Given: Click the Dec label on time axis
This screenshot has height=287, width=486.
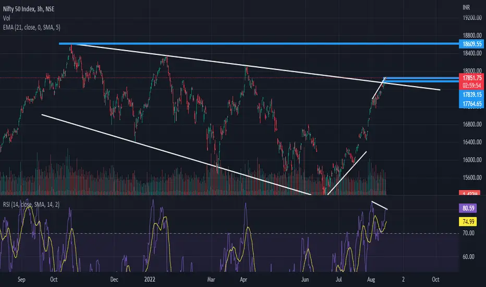Looking at the screenshot, I should 114,280.
